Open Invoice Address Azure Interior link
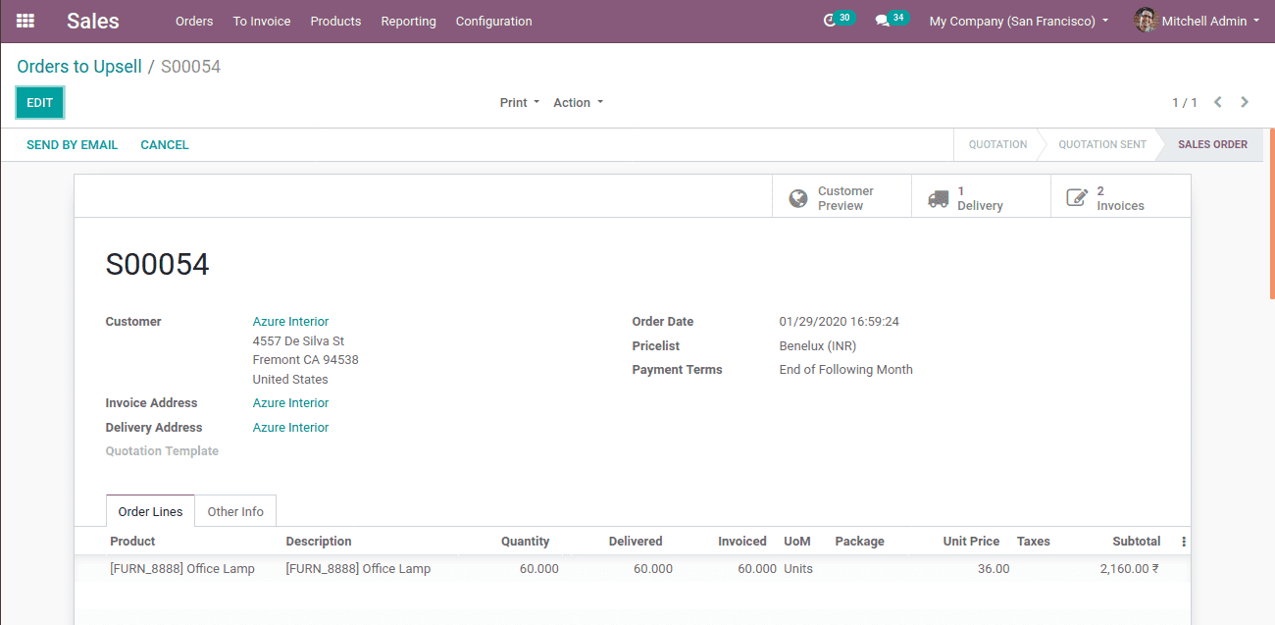 pos(290,403)
